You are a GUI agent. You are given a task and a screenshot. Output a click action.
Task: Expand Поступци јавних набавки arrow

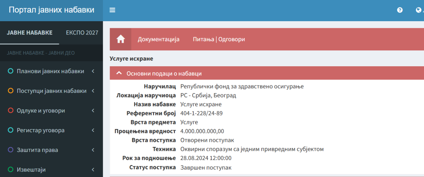(93, 91)
